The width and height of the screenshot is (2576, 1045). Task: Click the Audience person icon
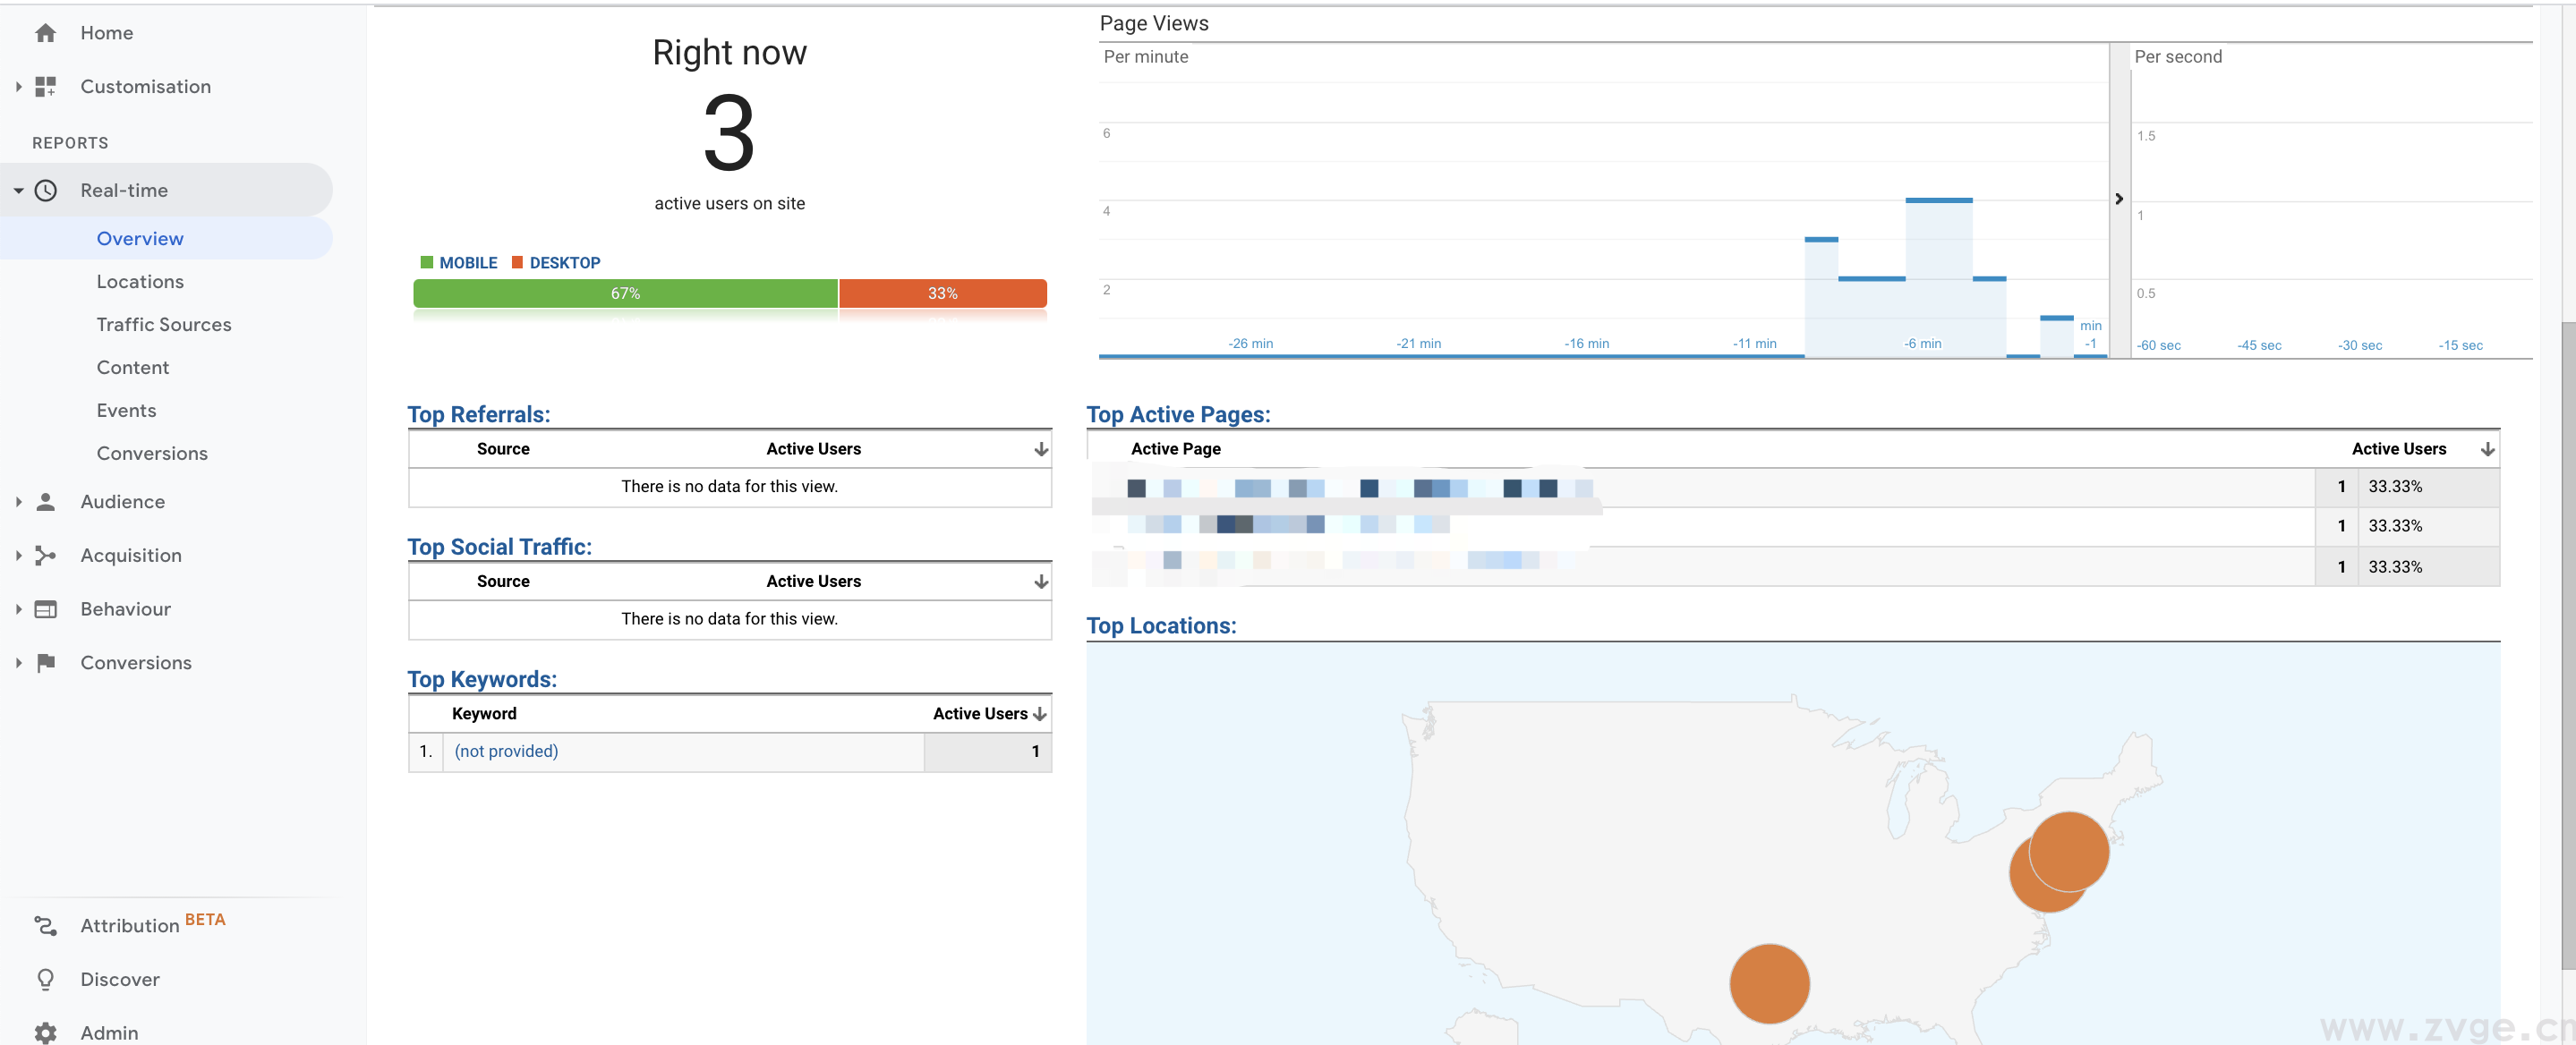(x=45, y=502)
